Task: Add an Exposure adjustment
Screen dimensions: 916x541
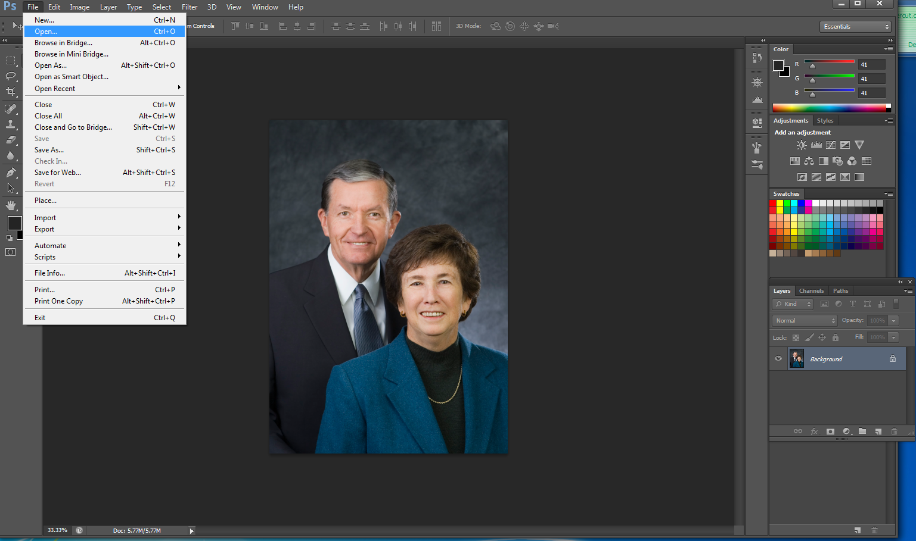Action: point(845,145)
